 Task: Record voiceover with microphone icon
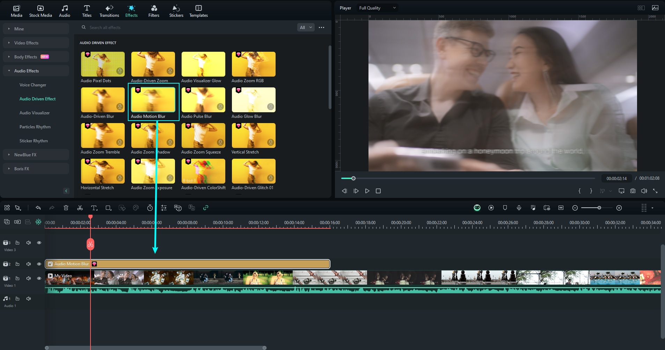519,208
